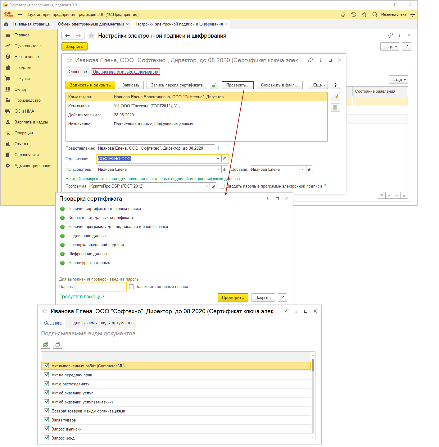Uncheck Акт об оказании услуг (заказчик)
The image size is (439, 447).
tap(47, 402)
